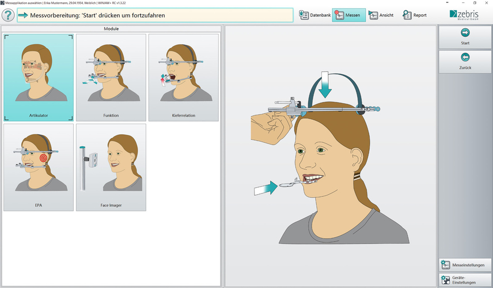Switch to the Datenbank tab
The height and width of the screenshot is (288, 493).
point(315,15)
